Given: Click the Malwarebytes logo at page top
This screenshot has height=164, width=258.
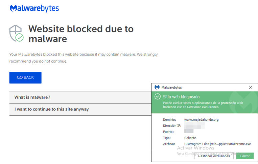Looking at the screenshot, I should (x=34, y=8).
